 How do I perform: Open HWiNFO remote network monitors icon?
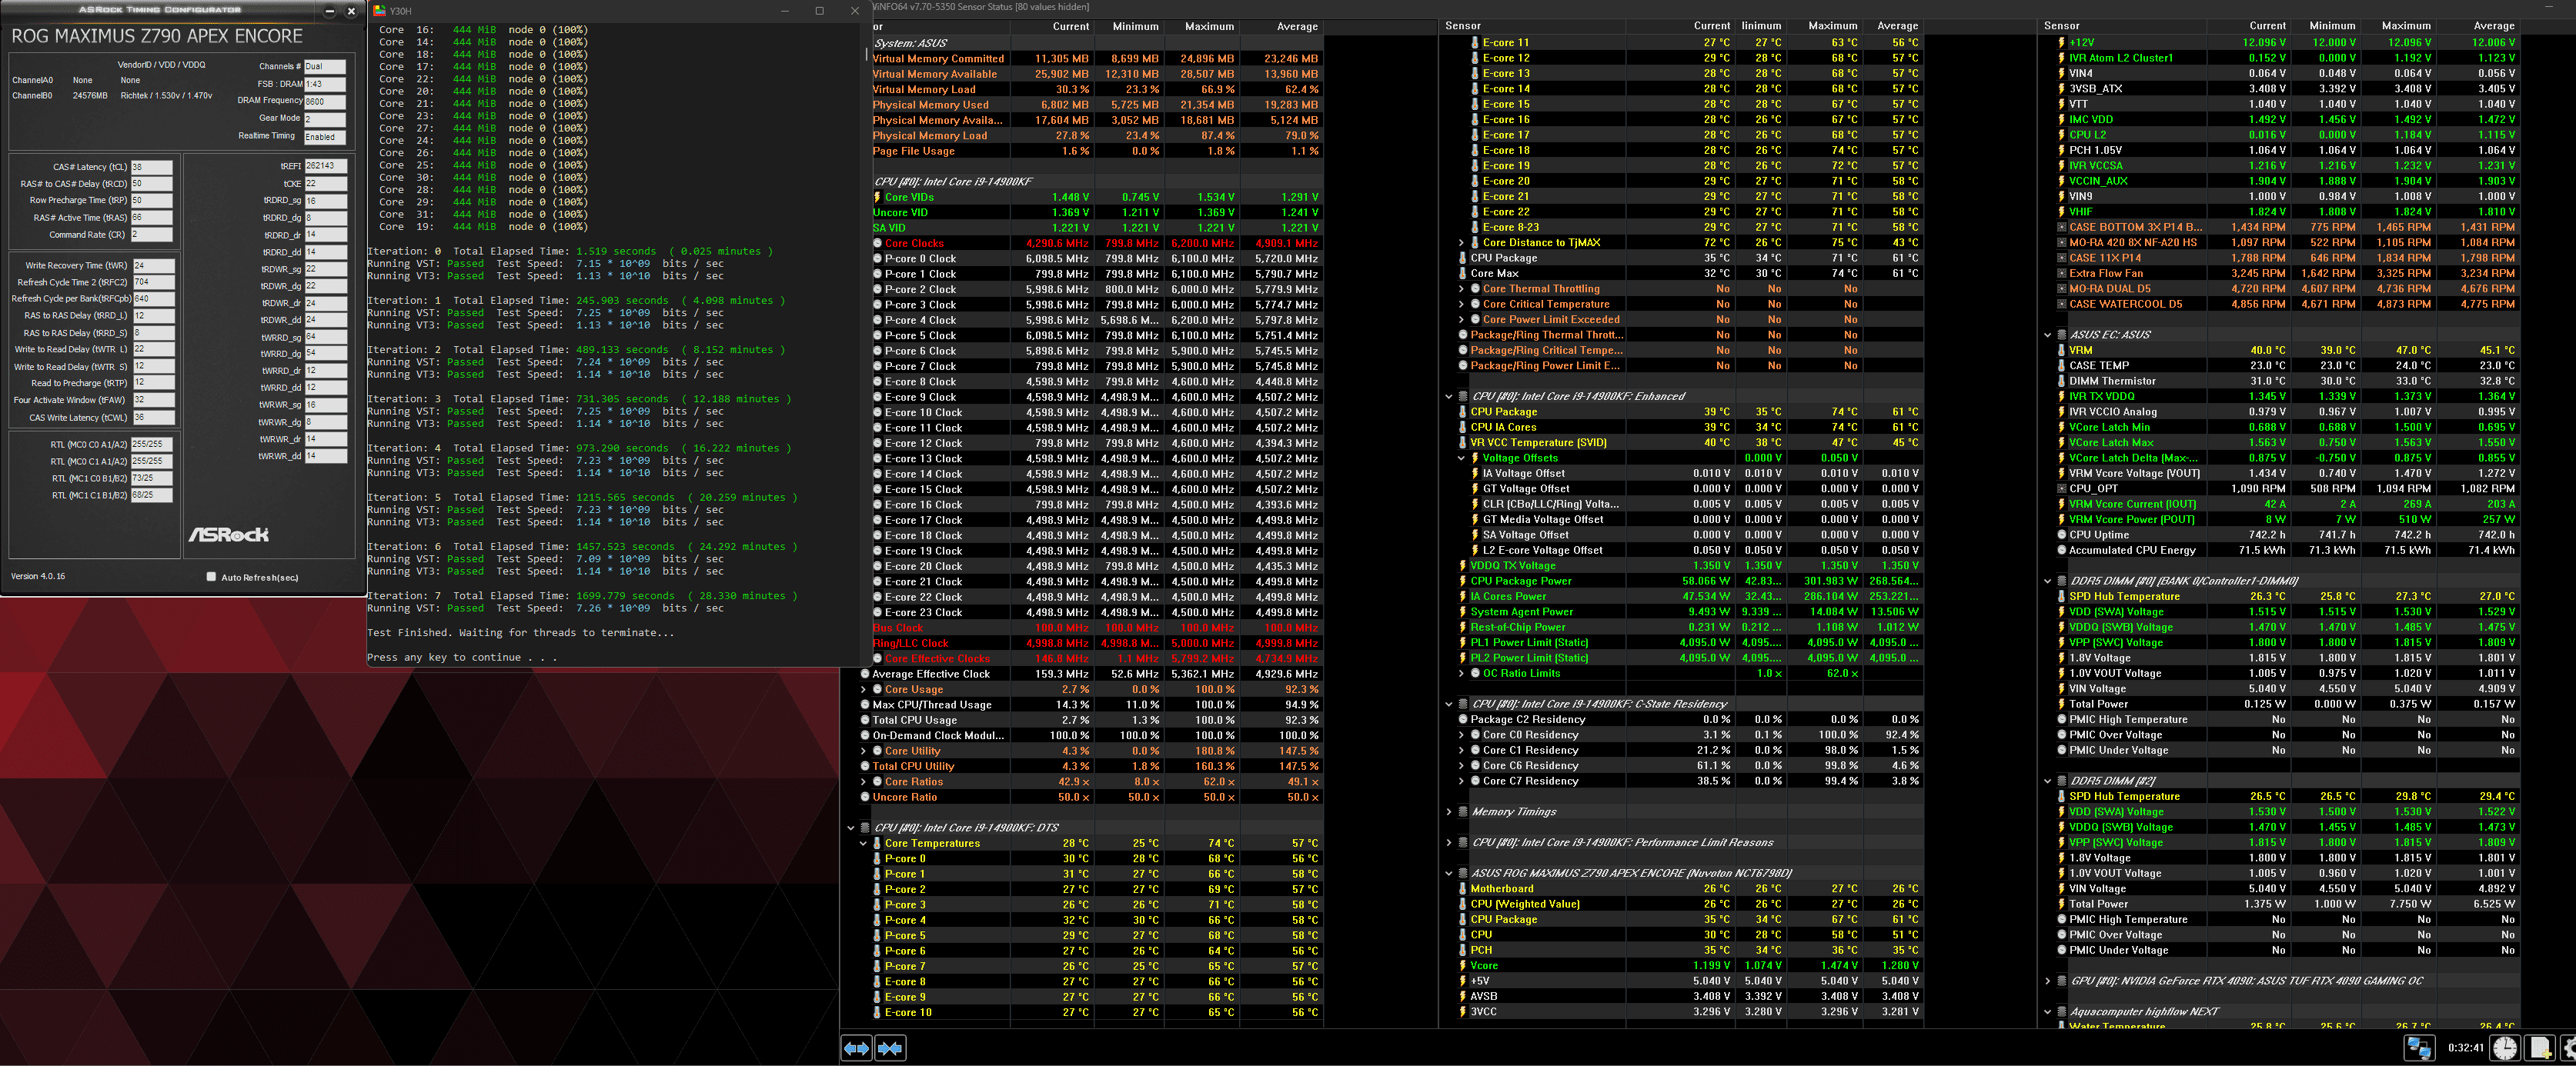(2419, 1048)
